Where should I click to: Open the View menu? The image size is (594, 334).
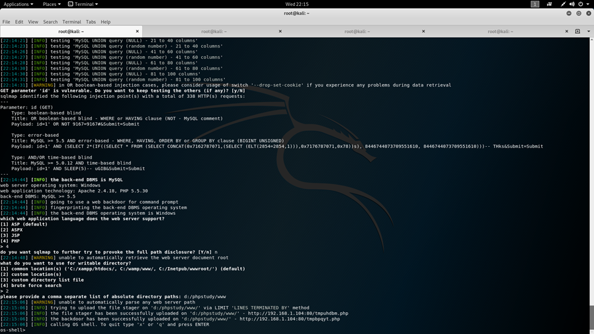pos(33,22)
